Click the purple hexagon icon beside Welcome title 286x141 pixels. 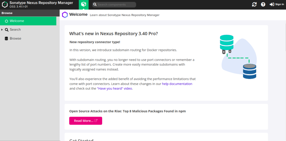(65, 15)
